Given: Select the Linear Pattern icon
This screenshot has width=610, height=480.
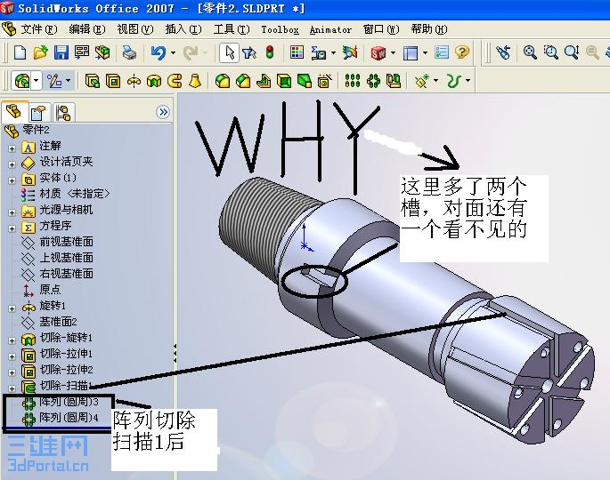Looking at the screenshot, I should tap(353, 81).
